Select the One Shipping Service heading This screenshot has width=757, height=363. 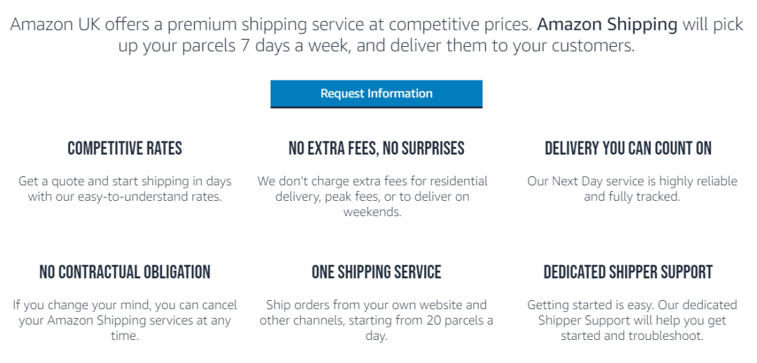(x=376, y=272)
